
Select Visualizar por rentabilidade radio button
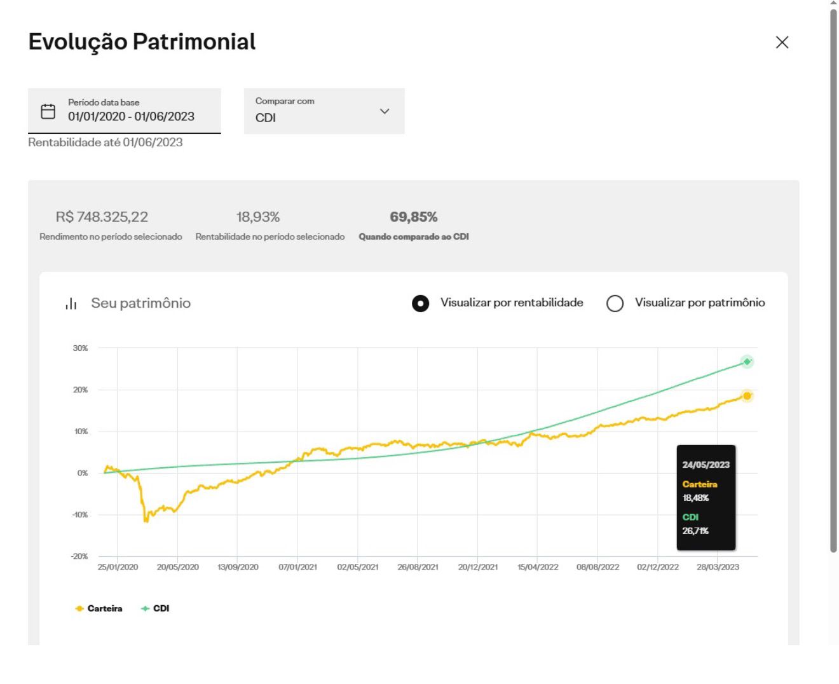(x=420, y=303)
